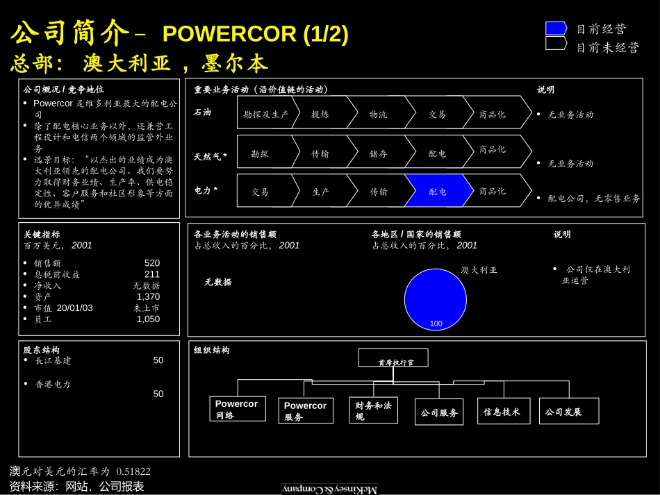Viewport: 660px width, 495px height.
Task: Click the blue 目前经营 legend swatch
Action: [556, 28]
